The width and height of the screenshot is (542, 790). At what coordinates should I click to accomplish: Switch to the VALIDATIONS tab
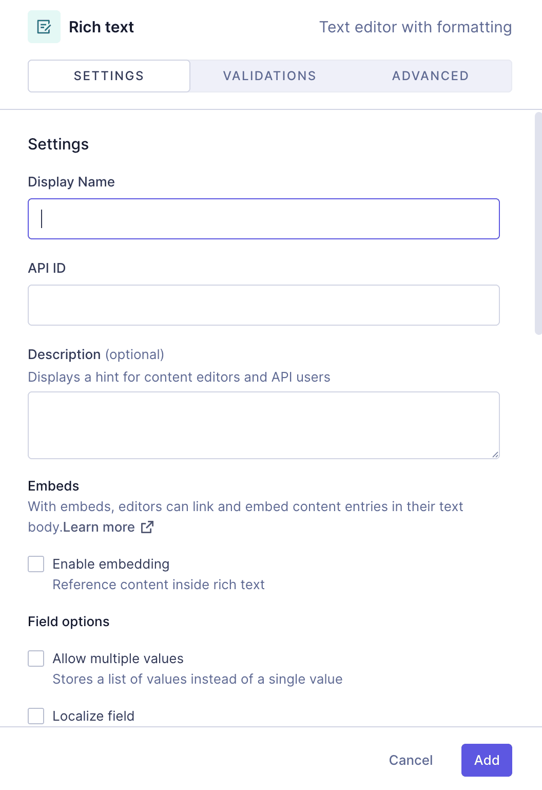coord(269,76)
